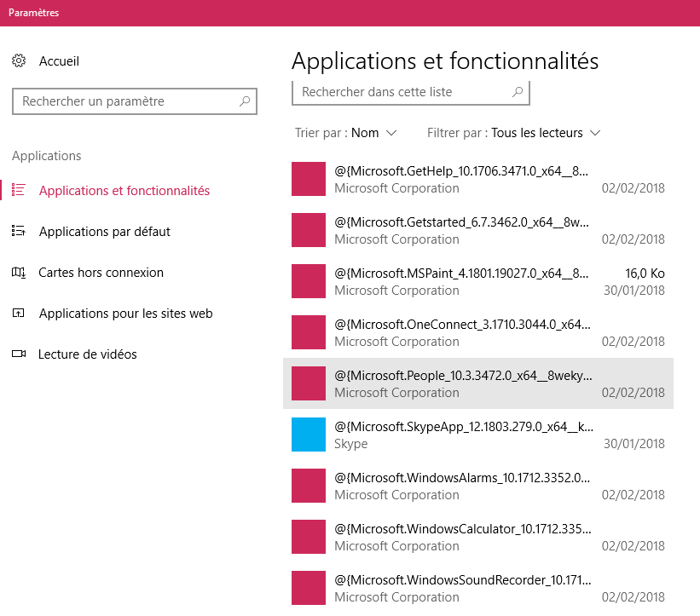
Task: Select the Lecture de vidéos video icon
Action: point(17,354)
